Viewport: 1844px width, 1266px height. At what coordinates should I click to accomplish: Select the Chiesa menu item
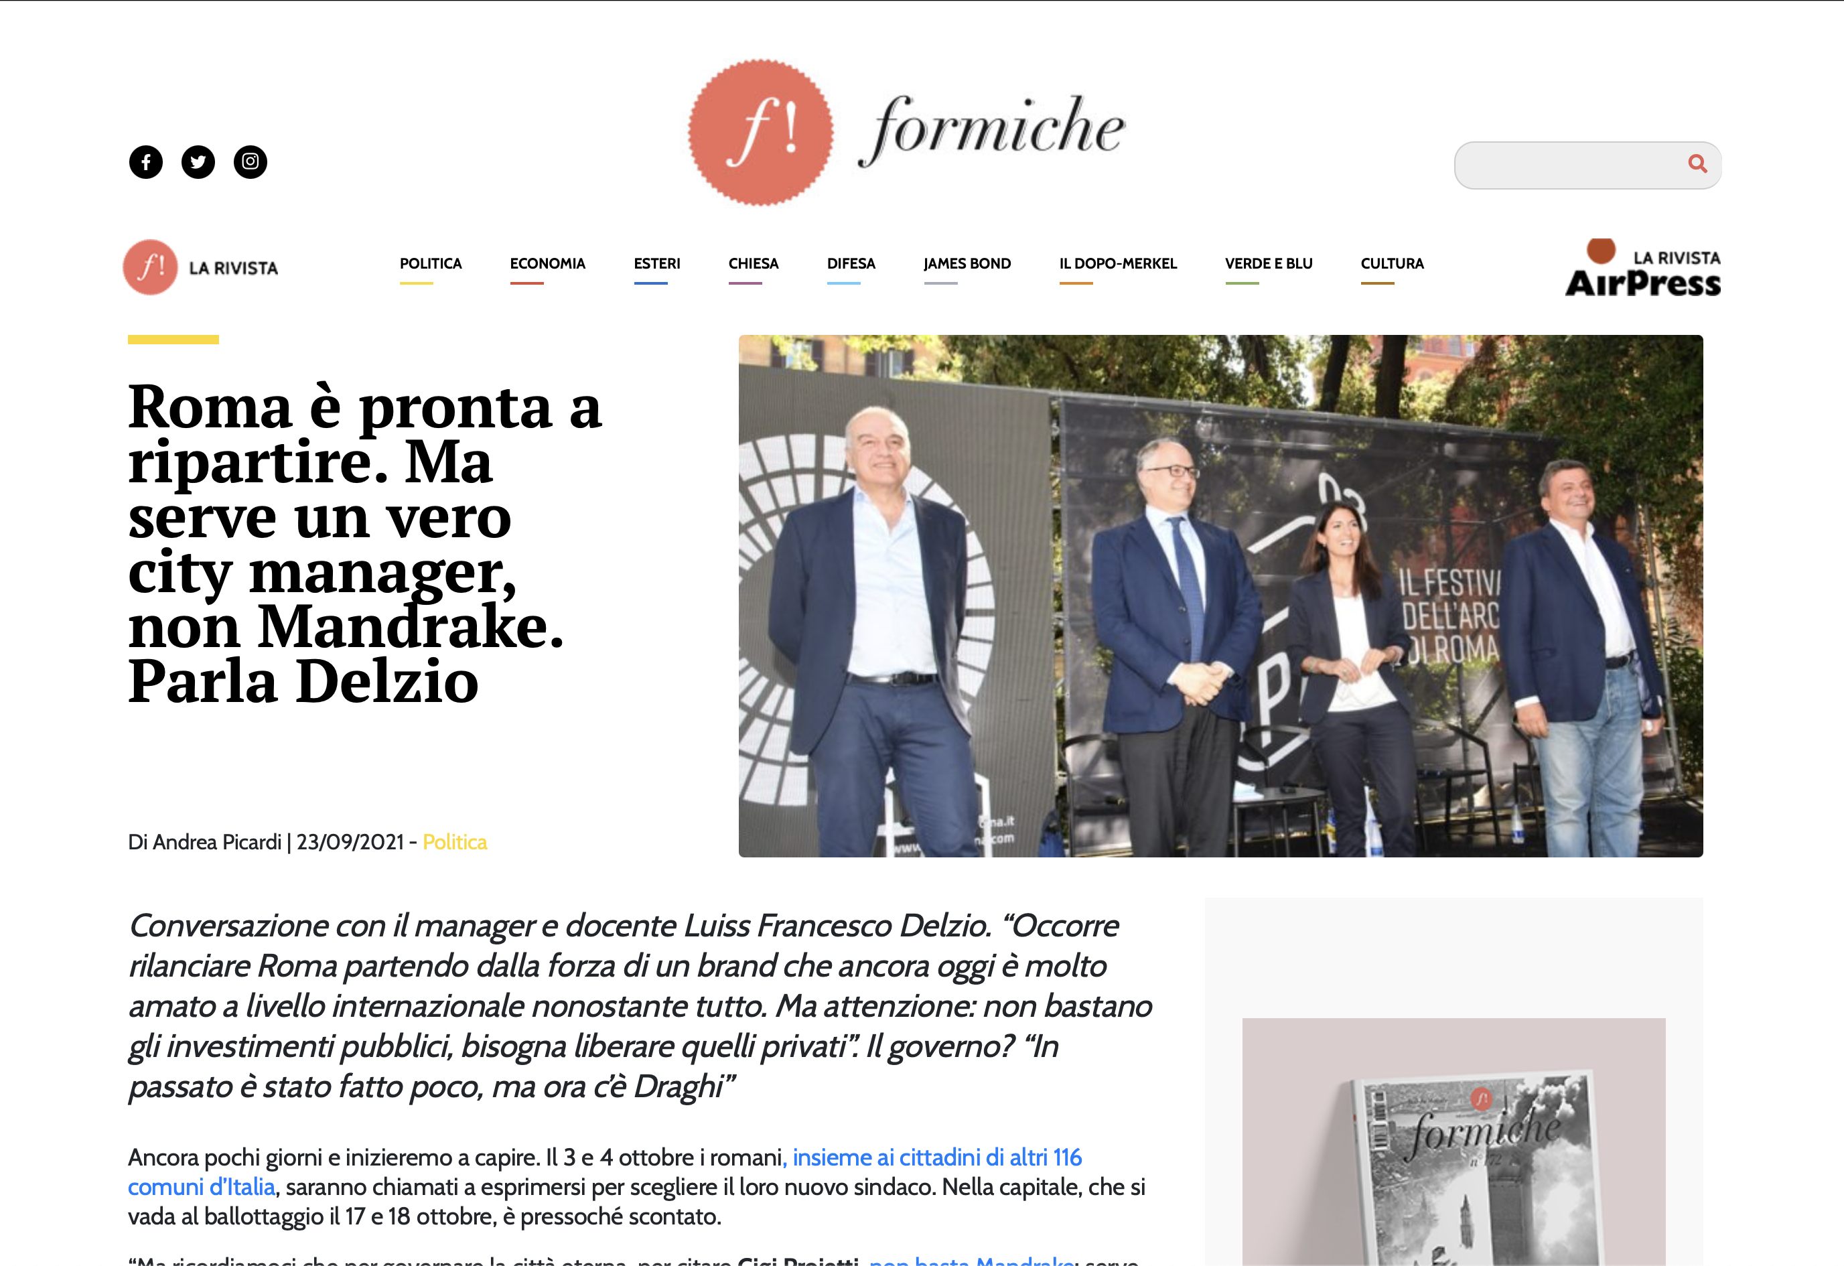pos(754,263)
